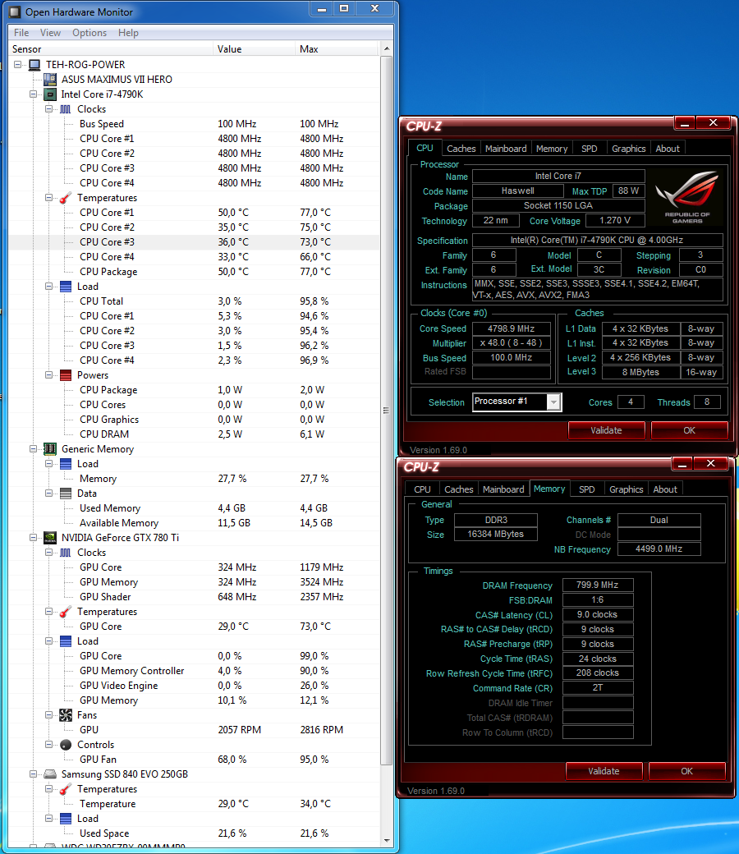This screenshot has width=739, height=854.
Task: Switch to Mainboard tab in upper CPU-Z
Action: tap(506, 149)
